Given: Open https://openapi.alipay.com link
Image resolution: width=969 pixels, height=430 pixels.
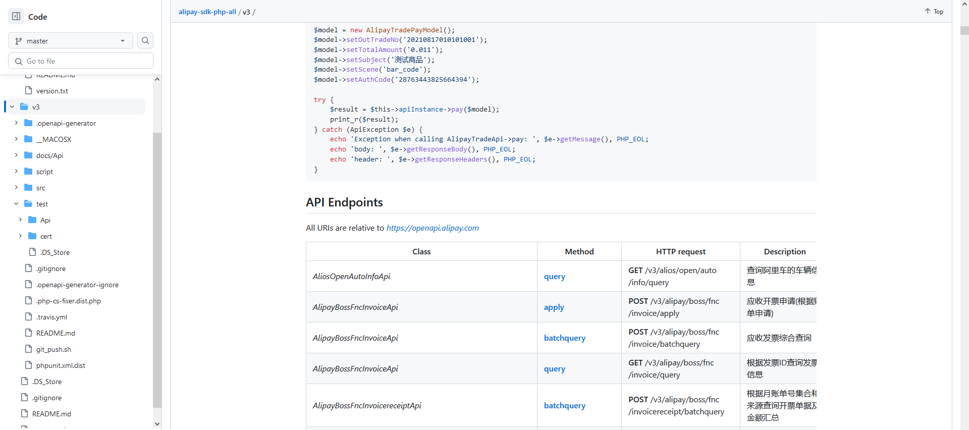Looking at the screenshot, I should (x=433, y=228).
